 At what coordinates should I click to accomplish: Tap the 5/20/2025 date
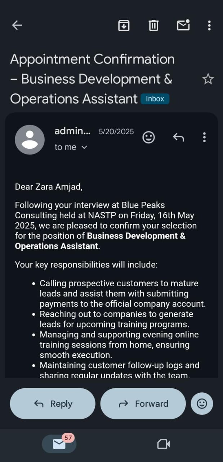click(116, 132)
